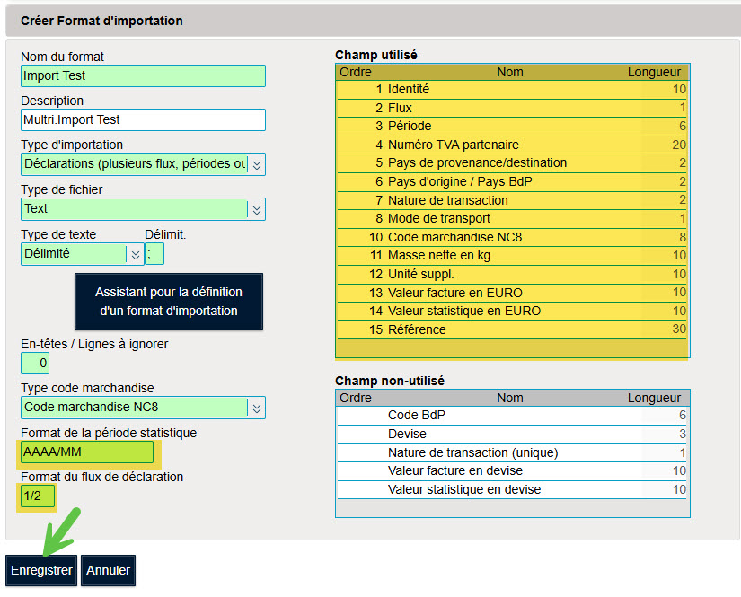Select the Période row in Champ utilisé
The image size is (741, 597).
point(512,126)
